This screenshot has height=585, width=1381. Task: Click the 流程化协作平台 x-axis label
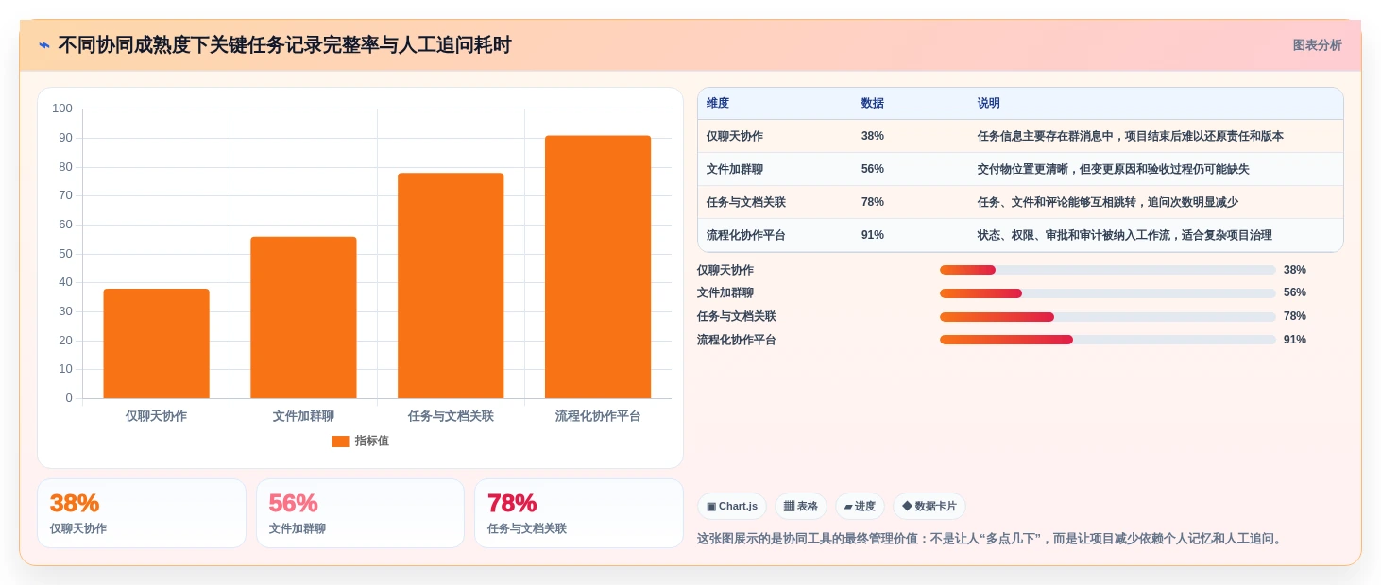click(598, 416)
